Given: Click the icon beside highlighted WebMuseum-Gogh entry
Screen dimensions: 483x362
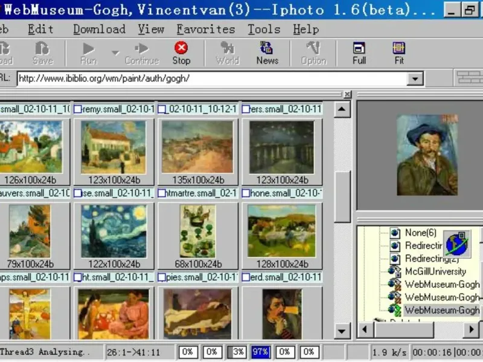Looking at the screenshot, I should tap(394, 310).
